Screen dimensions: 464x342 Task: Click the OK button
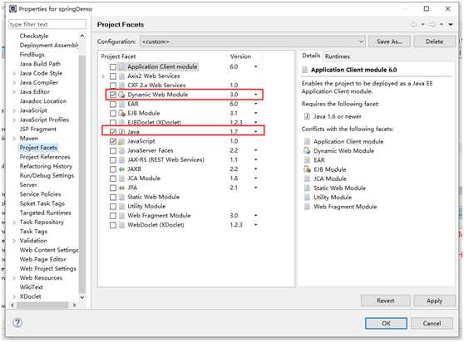click(x=386, y=323)
